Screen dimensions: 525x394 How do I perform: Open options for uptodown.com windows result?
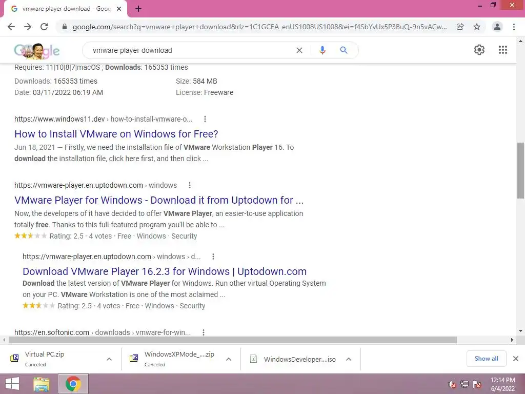tap(190, 185)
